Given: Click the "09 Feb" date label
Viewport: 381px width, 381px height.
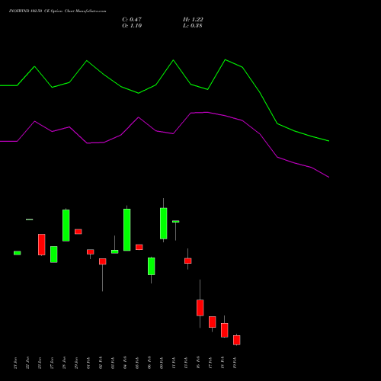Looking at the screenshot, I should click(x=162, y=363).
